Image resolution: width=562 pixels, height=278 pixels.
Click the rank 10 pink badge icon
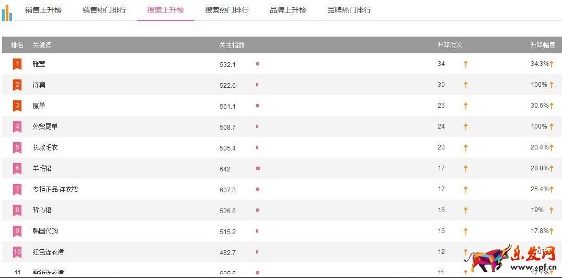pos(17,252)
